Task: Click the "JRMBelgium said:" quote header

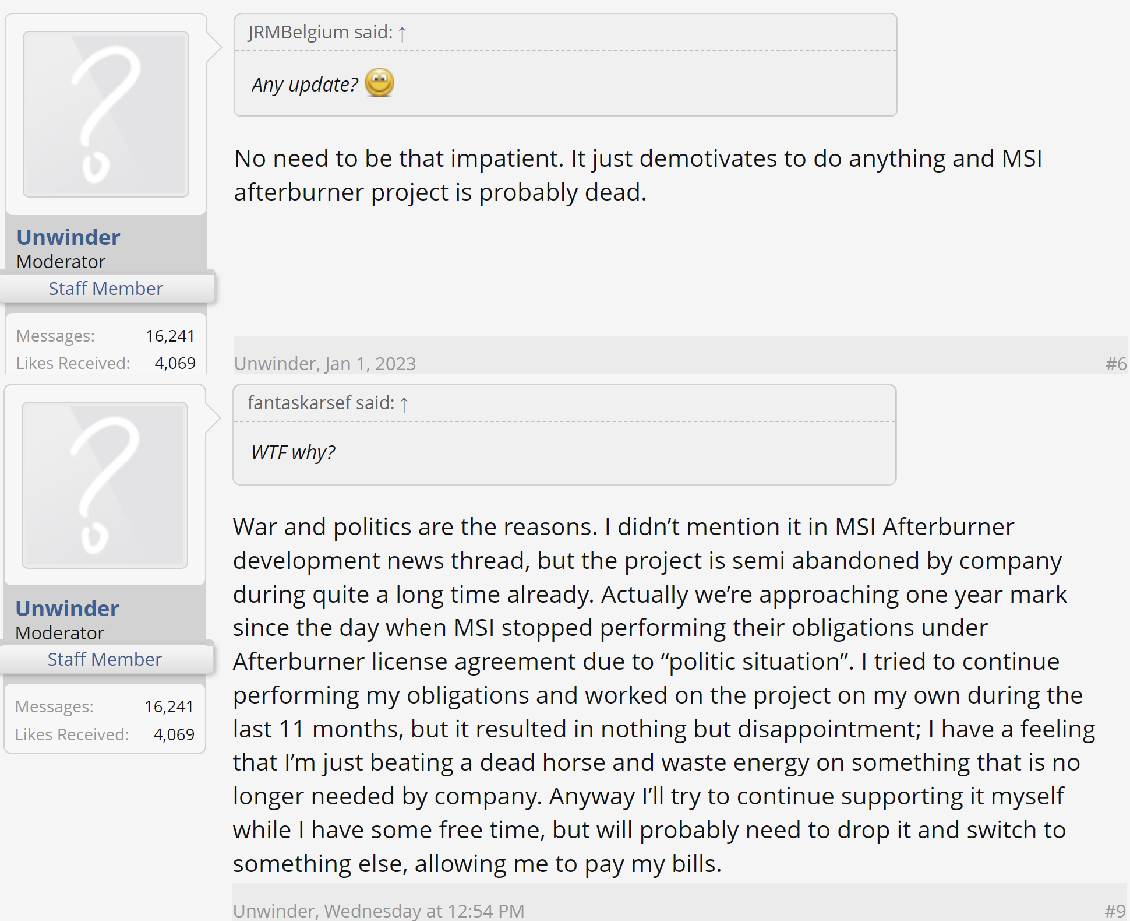Action: [320, 32]
